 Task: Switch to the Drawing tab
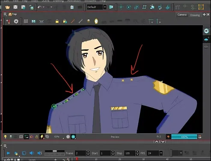(195, 15)
